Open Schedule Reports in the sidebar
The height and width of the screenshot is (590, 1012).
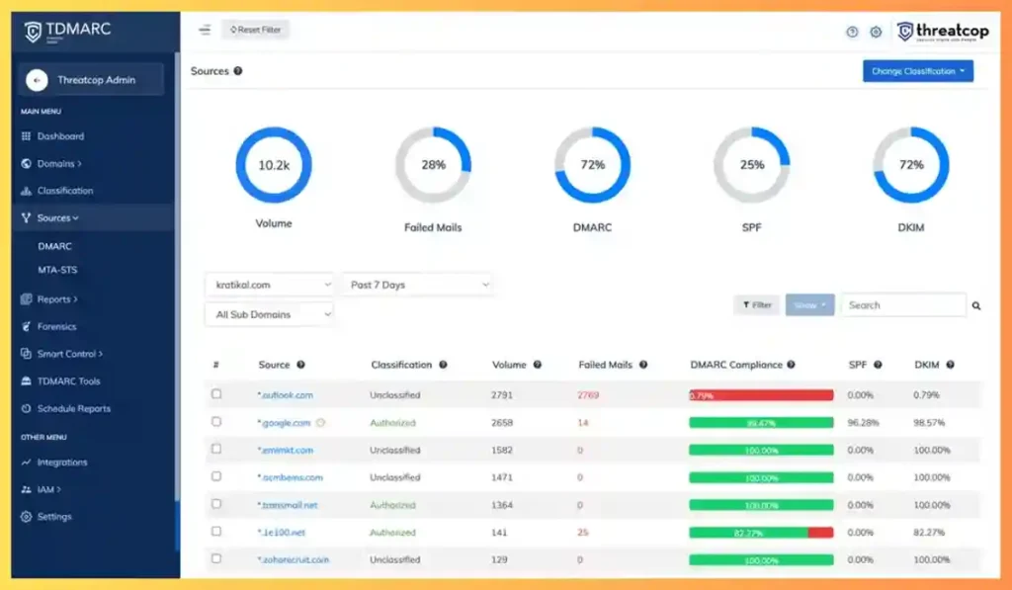[73, 408]
